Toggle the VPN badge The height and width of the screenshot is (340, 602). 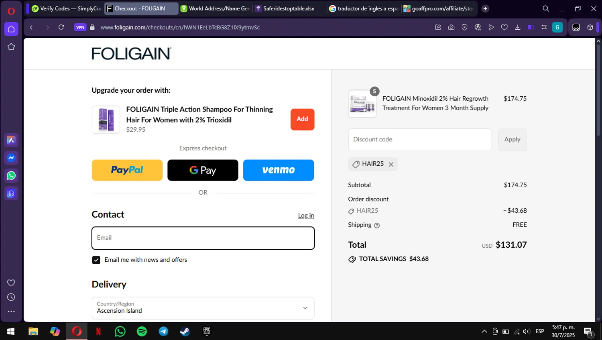[x=80, y=27]
